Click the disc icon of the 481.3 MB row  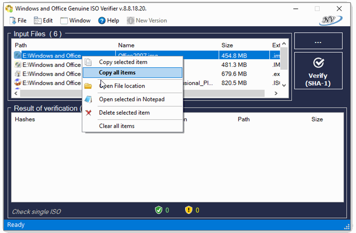17,64
